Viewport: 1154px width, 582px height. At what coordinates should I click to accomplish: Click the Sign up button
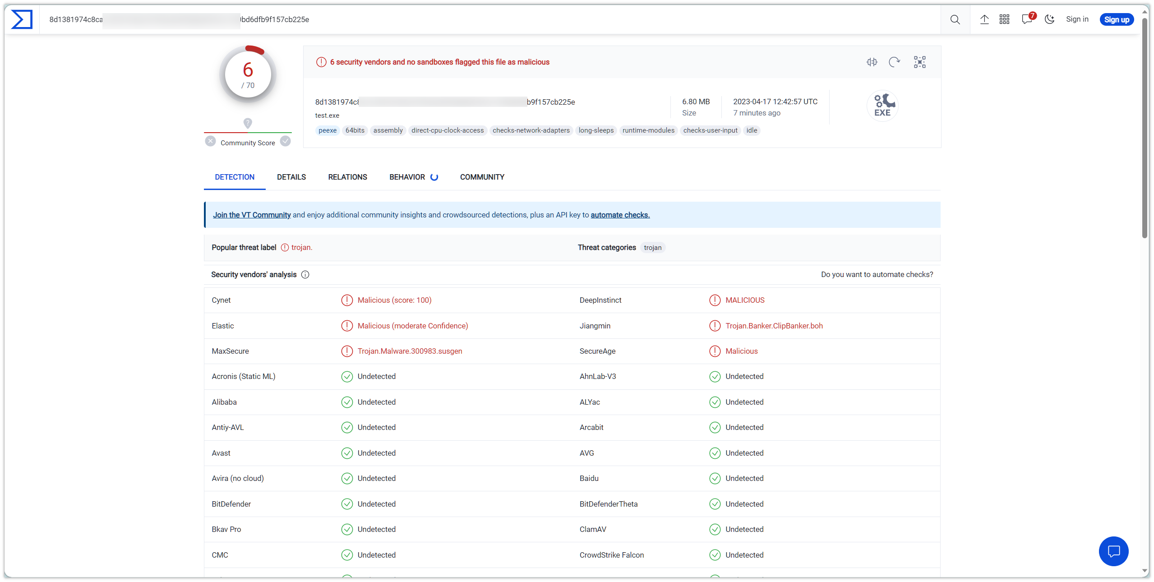pos(1117,19)
